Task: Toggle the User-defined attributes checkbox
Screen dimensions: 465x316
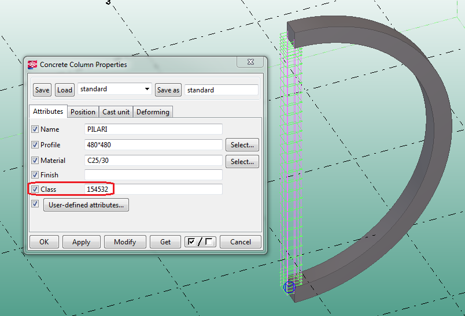Action: [35, 204]
